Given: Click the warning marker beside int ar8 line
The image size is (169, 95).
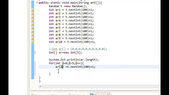Looking at the screenshot, I should pyautogui.click(x=33, y=35).
